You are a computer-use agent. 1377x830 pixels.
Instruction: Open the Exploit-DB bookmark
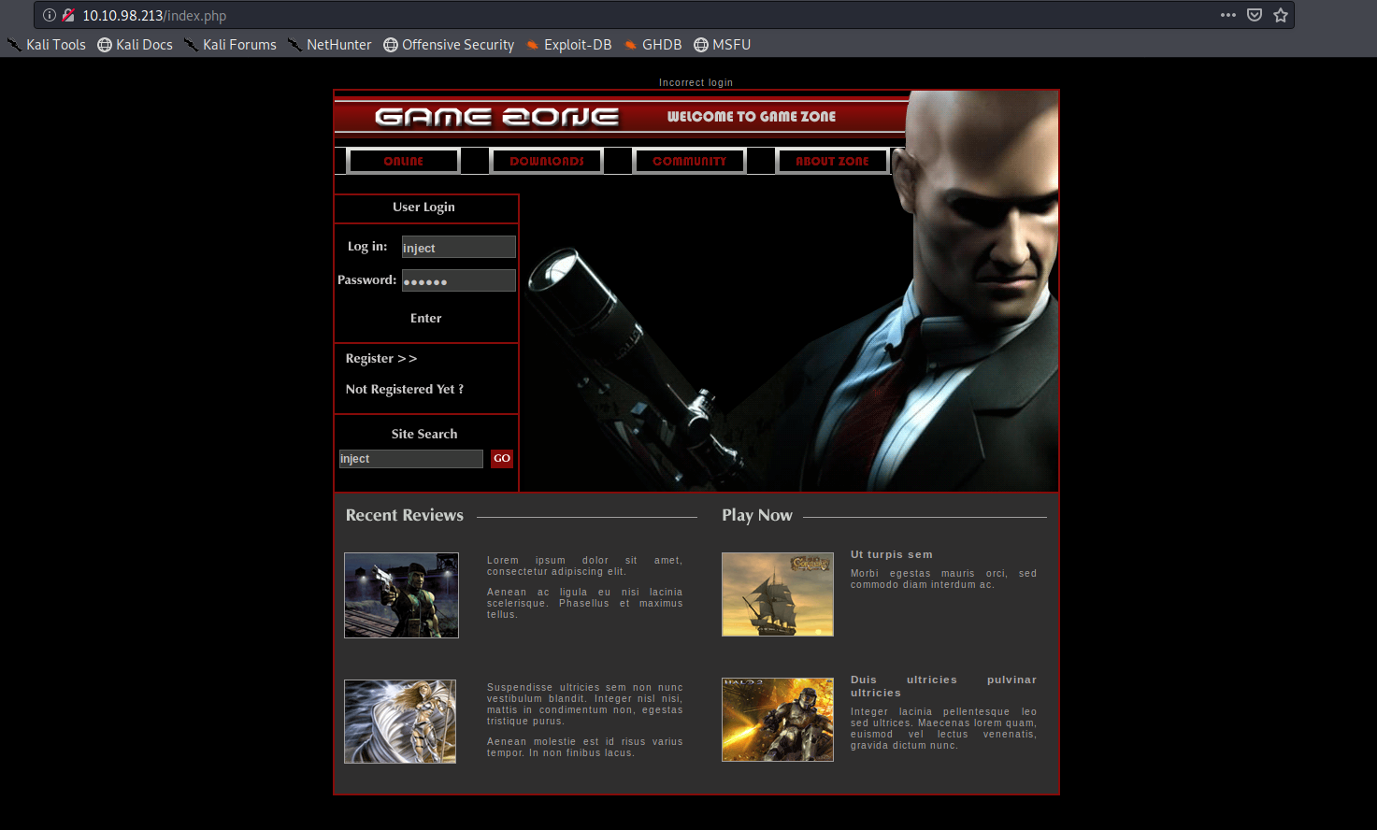click(568, 45)
